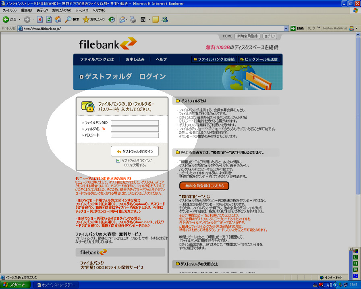The image size is (361, 289).
Task: Click the パスワード input field
Action: coord(135,135)
